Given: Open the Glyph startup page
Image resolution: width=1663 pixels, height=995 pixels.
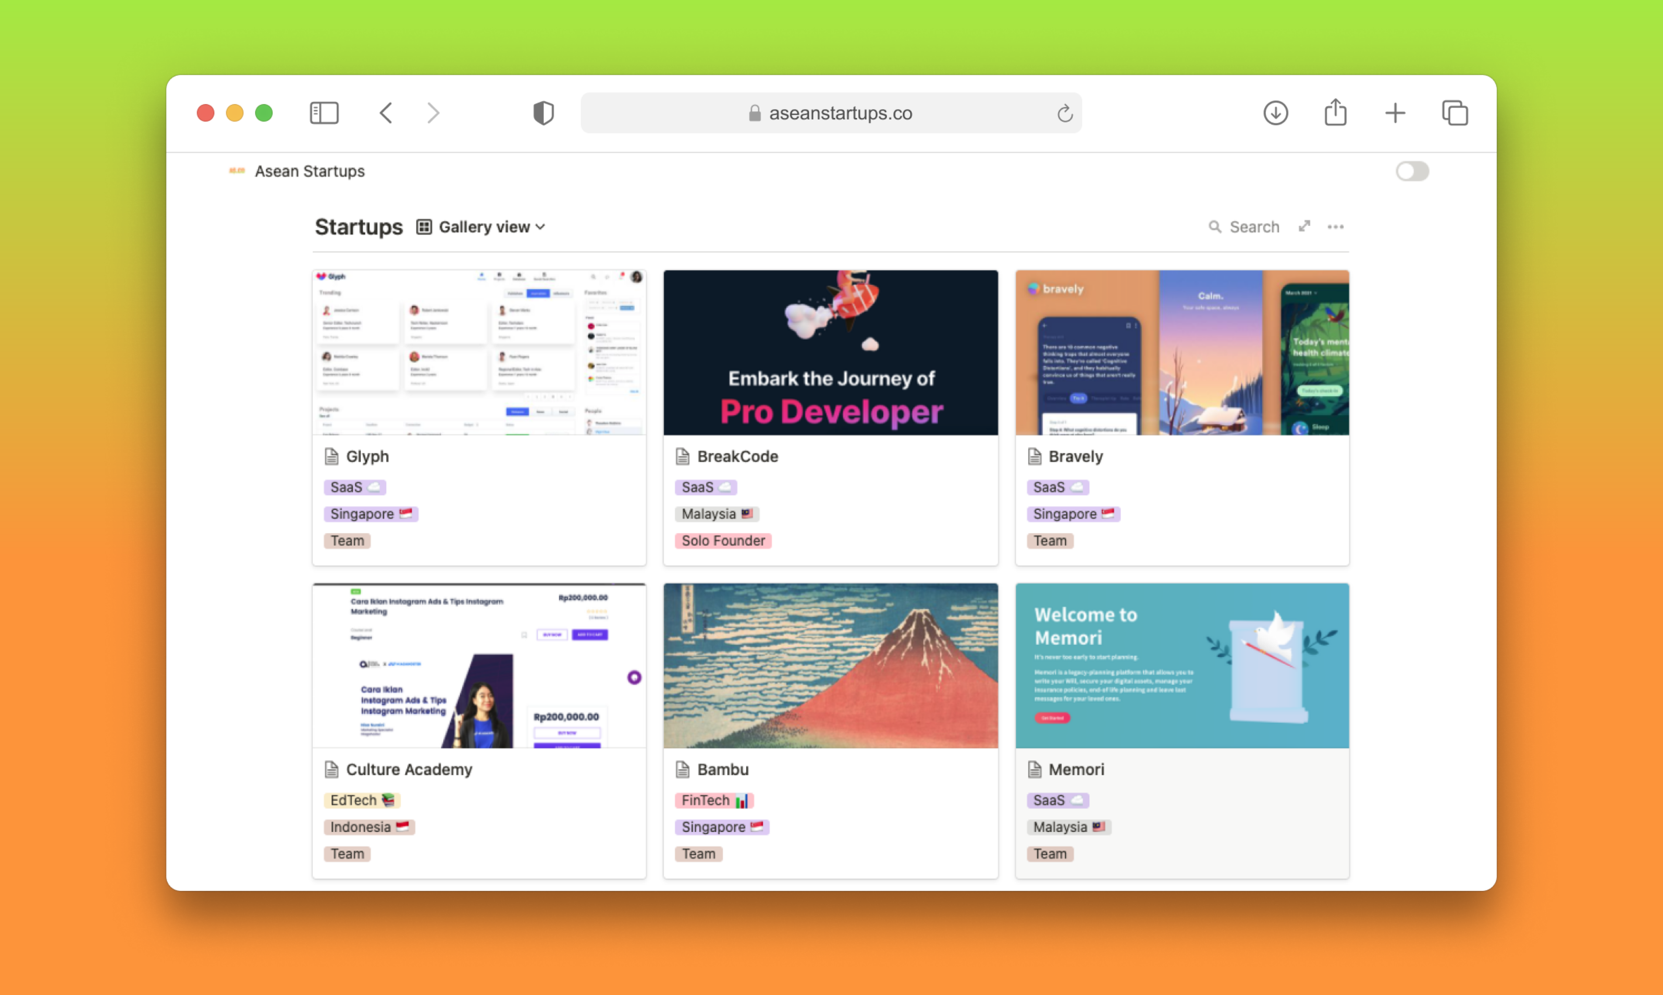Looking at the screenshot, I should [x=368, y=456].
